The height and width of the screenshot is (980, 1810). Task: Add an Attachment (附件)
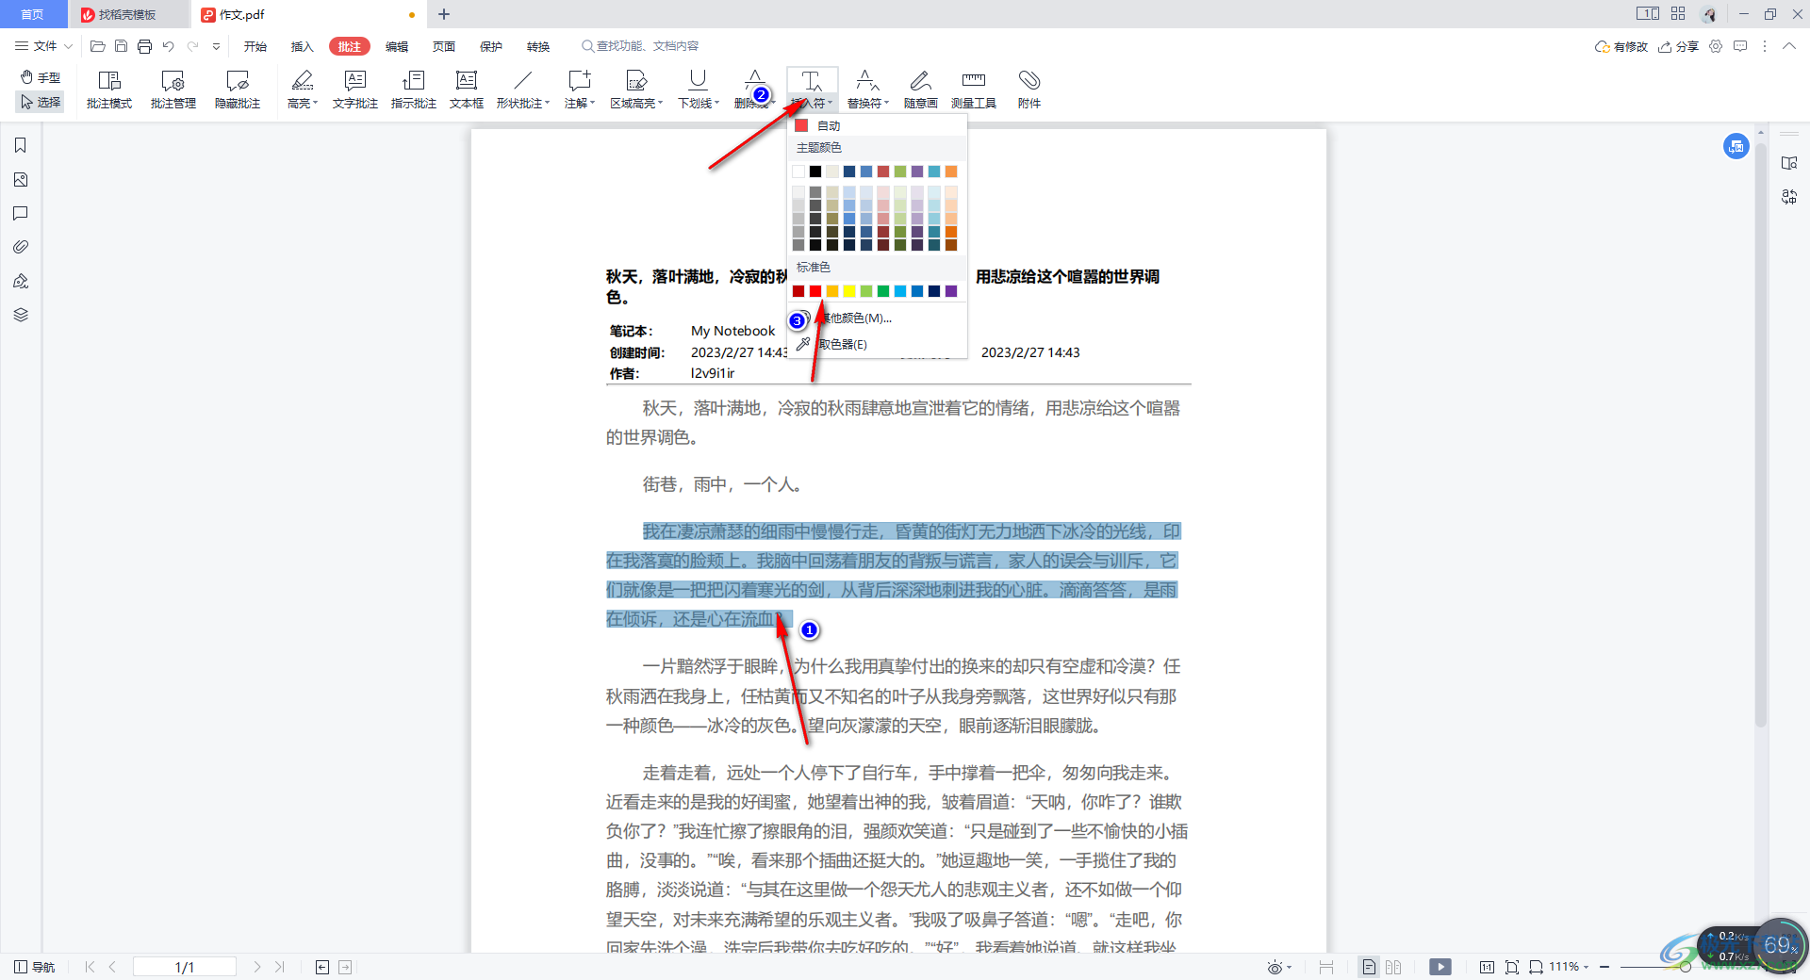click(1029, 90)
